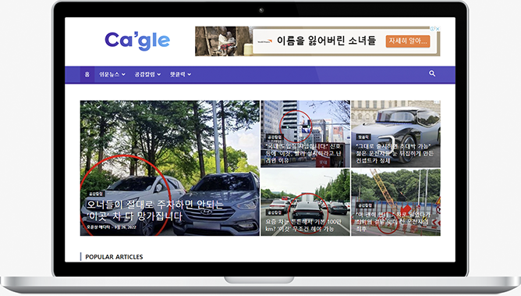Click the 핫클릭 tag on concept car article
The height and width of the screenshot is (296, 521).
[363, 137]
